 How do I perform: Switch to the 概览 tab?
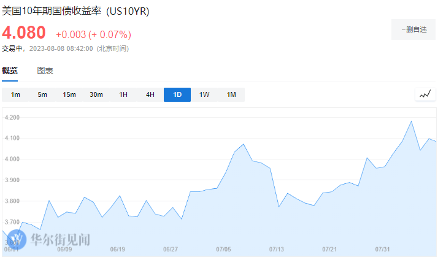point(10,71)
